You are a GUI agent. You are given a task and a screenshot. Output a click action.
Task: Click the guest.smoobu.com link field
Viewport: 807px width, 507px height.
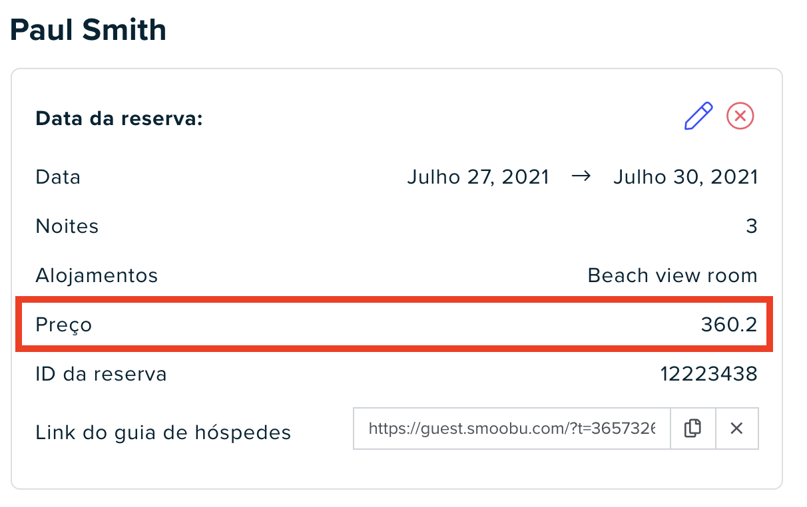tap(512, 428)
